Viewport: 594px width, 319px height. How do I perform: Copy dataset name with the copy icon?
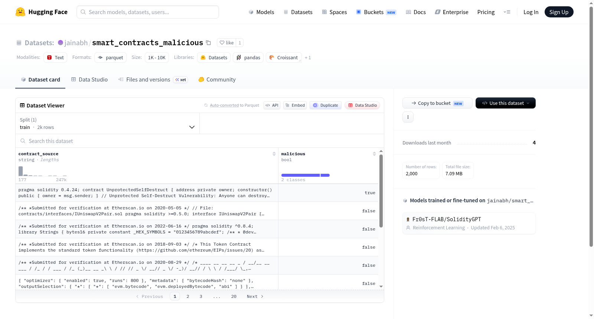pos(209,43)
